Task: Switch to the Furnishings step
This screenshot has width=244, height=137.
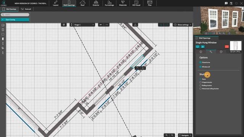Action: pyautogui.click(x=109, y=3)
